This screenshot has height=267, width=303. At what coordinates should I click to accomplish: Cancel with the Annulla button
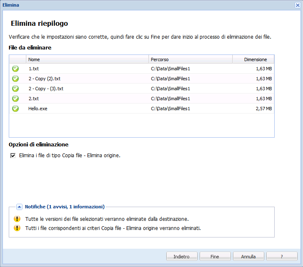tap(248, 257)
